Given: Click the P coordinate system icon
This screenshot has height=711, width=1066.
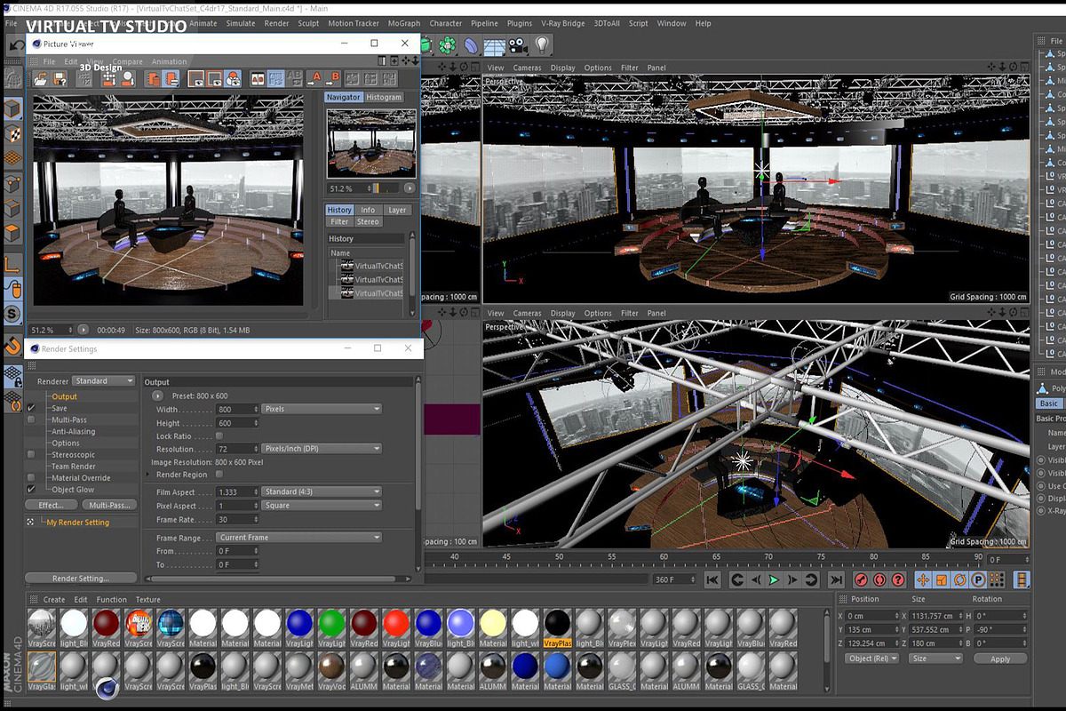Looking at the screenshot, I should [979, 579].
